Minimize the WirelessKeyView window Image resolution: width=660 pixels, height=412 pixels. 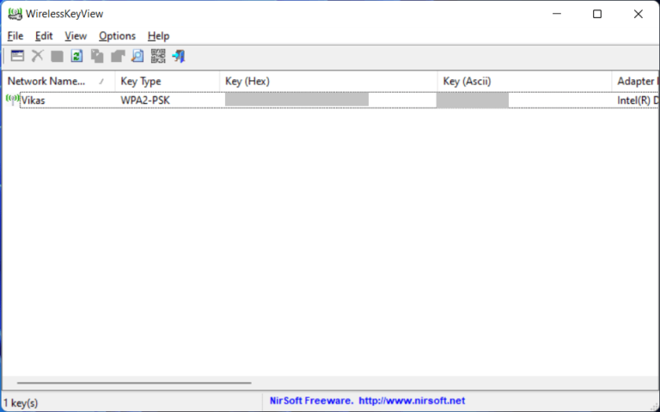point(557,14)
